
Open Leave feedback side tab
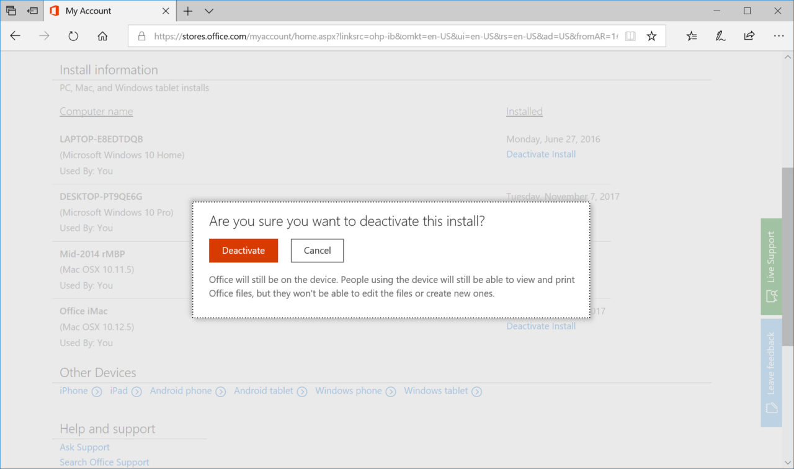tap(771, 373)
